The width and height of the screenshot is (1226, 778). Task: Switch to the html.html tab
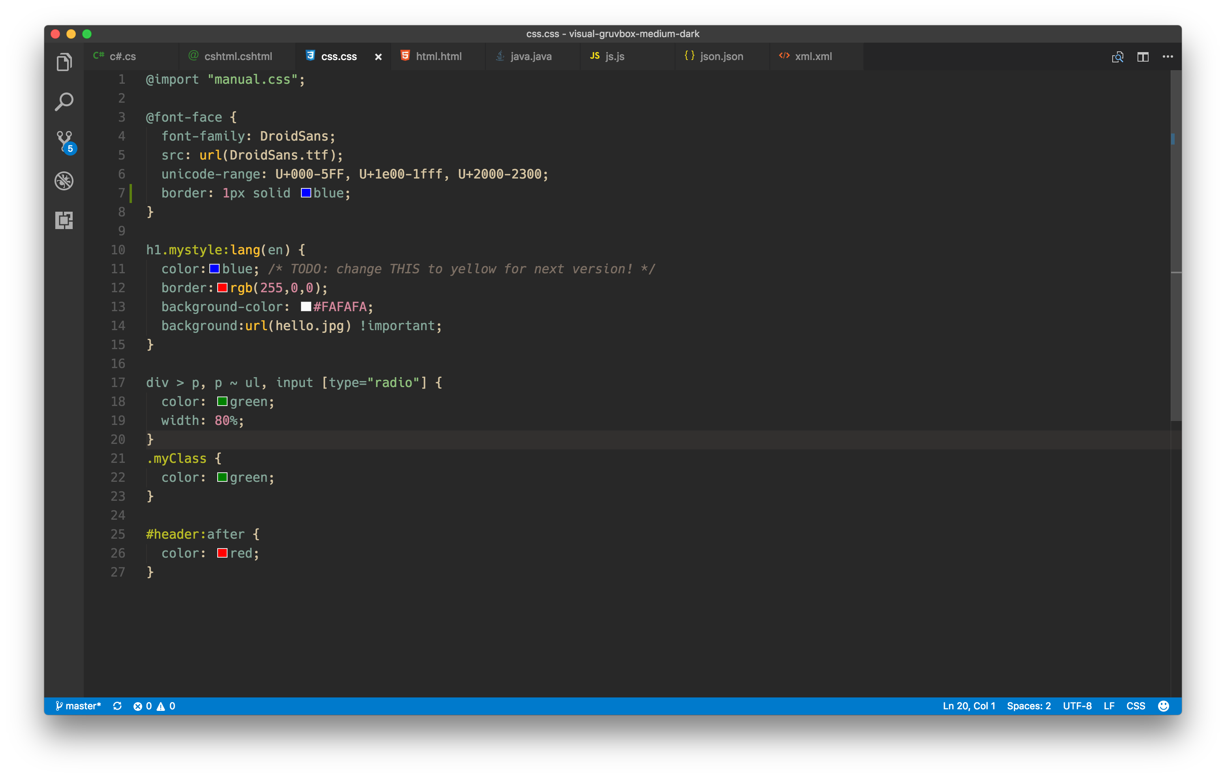(438, 56)
